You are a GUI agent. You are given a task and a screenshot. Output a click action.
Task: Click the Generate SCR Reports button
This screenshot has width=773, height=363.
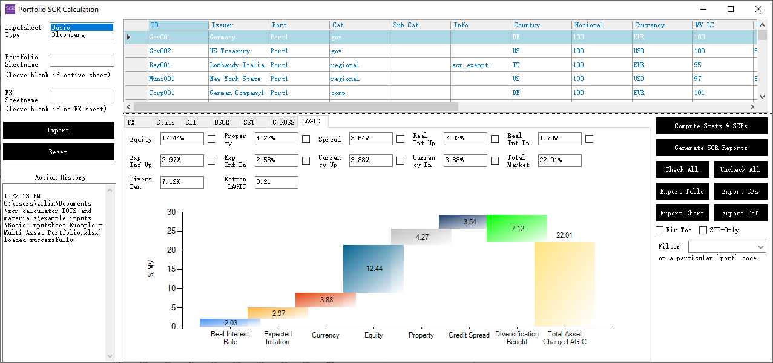coord(711,148)
